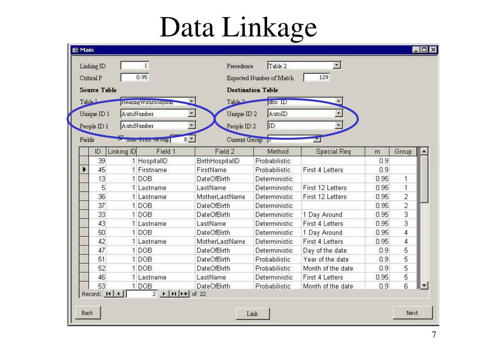Click the Field 1 column header

pyautogui.click(x=166, y=151)
